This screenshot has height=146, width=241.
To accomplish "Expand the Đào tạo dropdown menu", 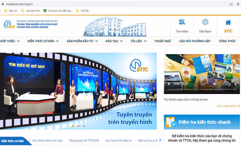I will [113, 41].
